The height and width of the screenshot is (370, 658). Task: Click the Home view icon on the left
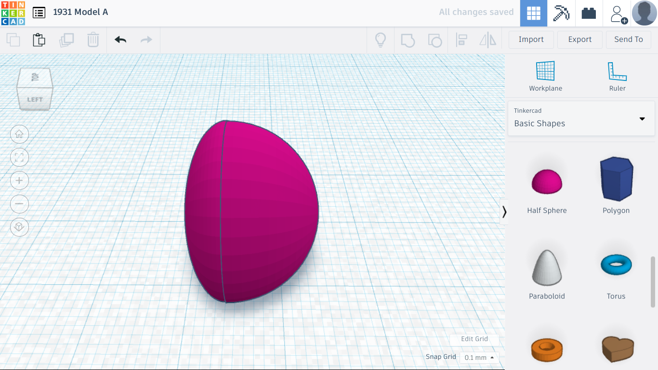pyautogui.click(x=19, y=134)
